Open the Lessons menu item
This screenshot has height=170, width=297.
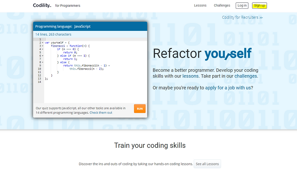(x=200, y=6)
